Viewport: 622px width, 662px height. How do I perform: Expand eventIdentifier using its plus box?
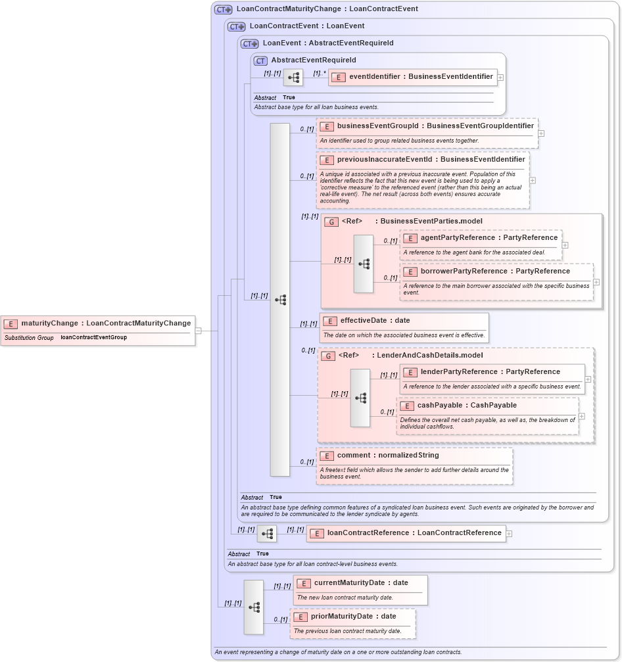tap(501, 77)
